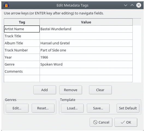
Task: Click the Remove button
Action: tap(71, 90)
